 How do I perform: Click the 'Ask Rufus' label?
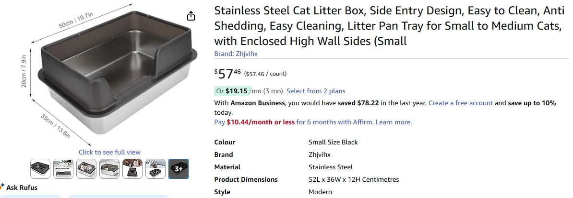pos(22,187)
